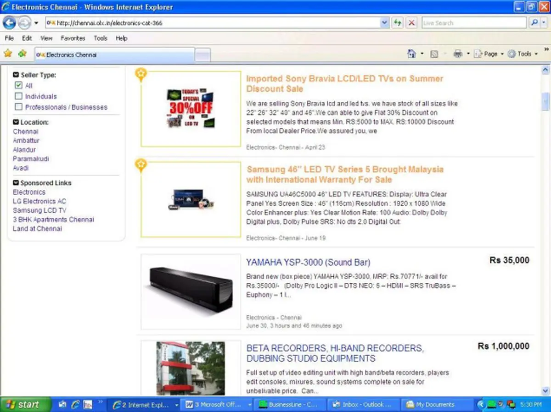The height and width of the screenshot is (412, 551).
Task: Click the browser Forward arrow button
Action: (x=24, y=22)
